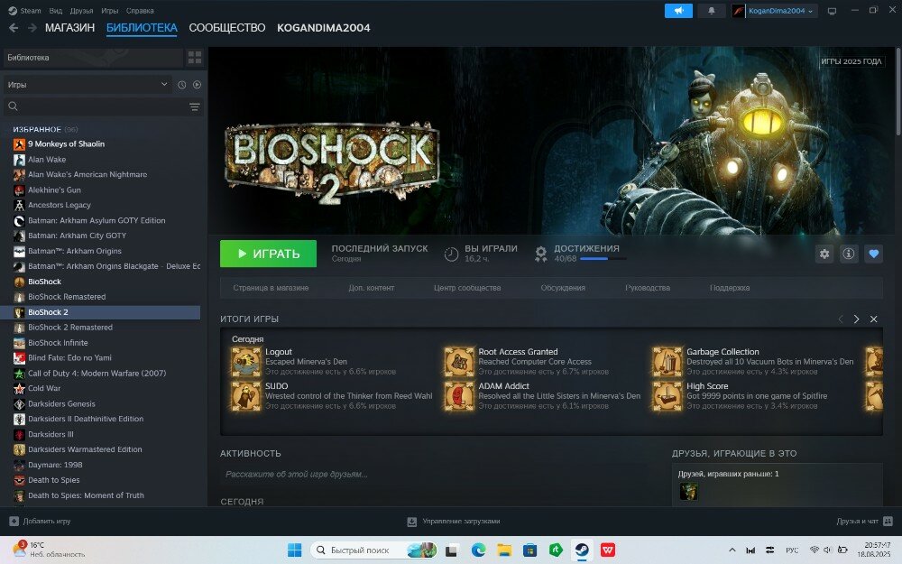Open the Big Picture mode monitor icon

pos(832,11)
